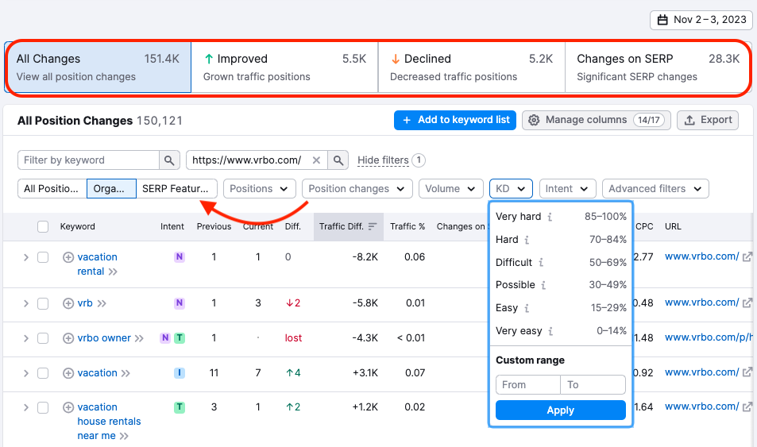757x447 pixels.
Task: Click info icon next to Difficult
Action: tap(541, 262)
